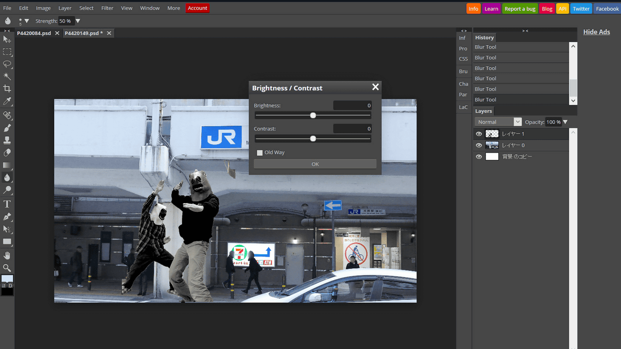Swap foreground and background colors

click(x=4, y=286)
